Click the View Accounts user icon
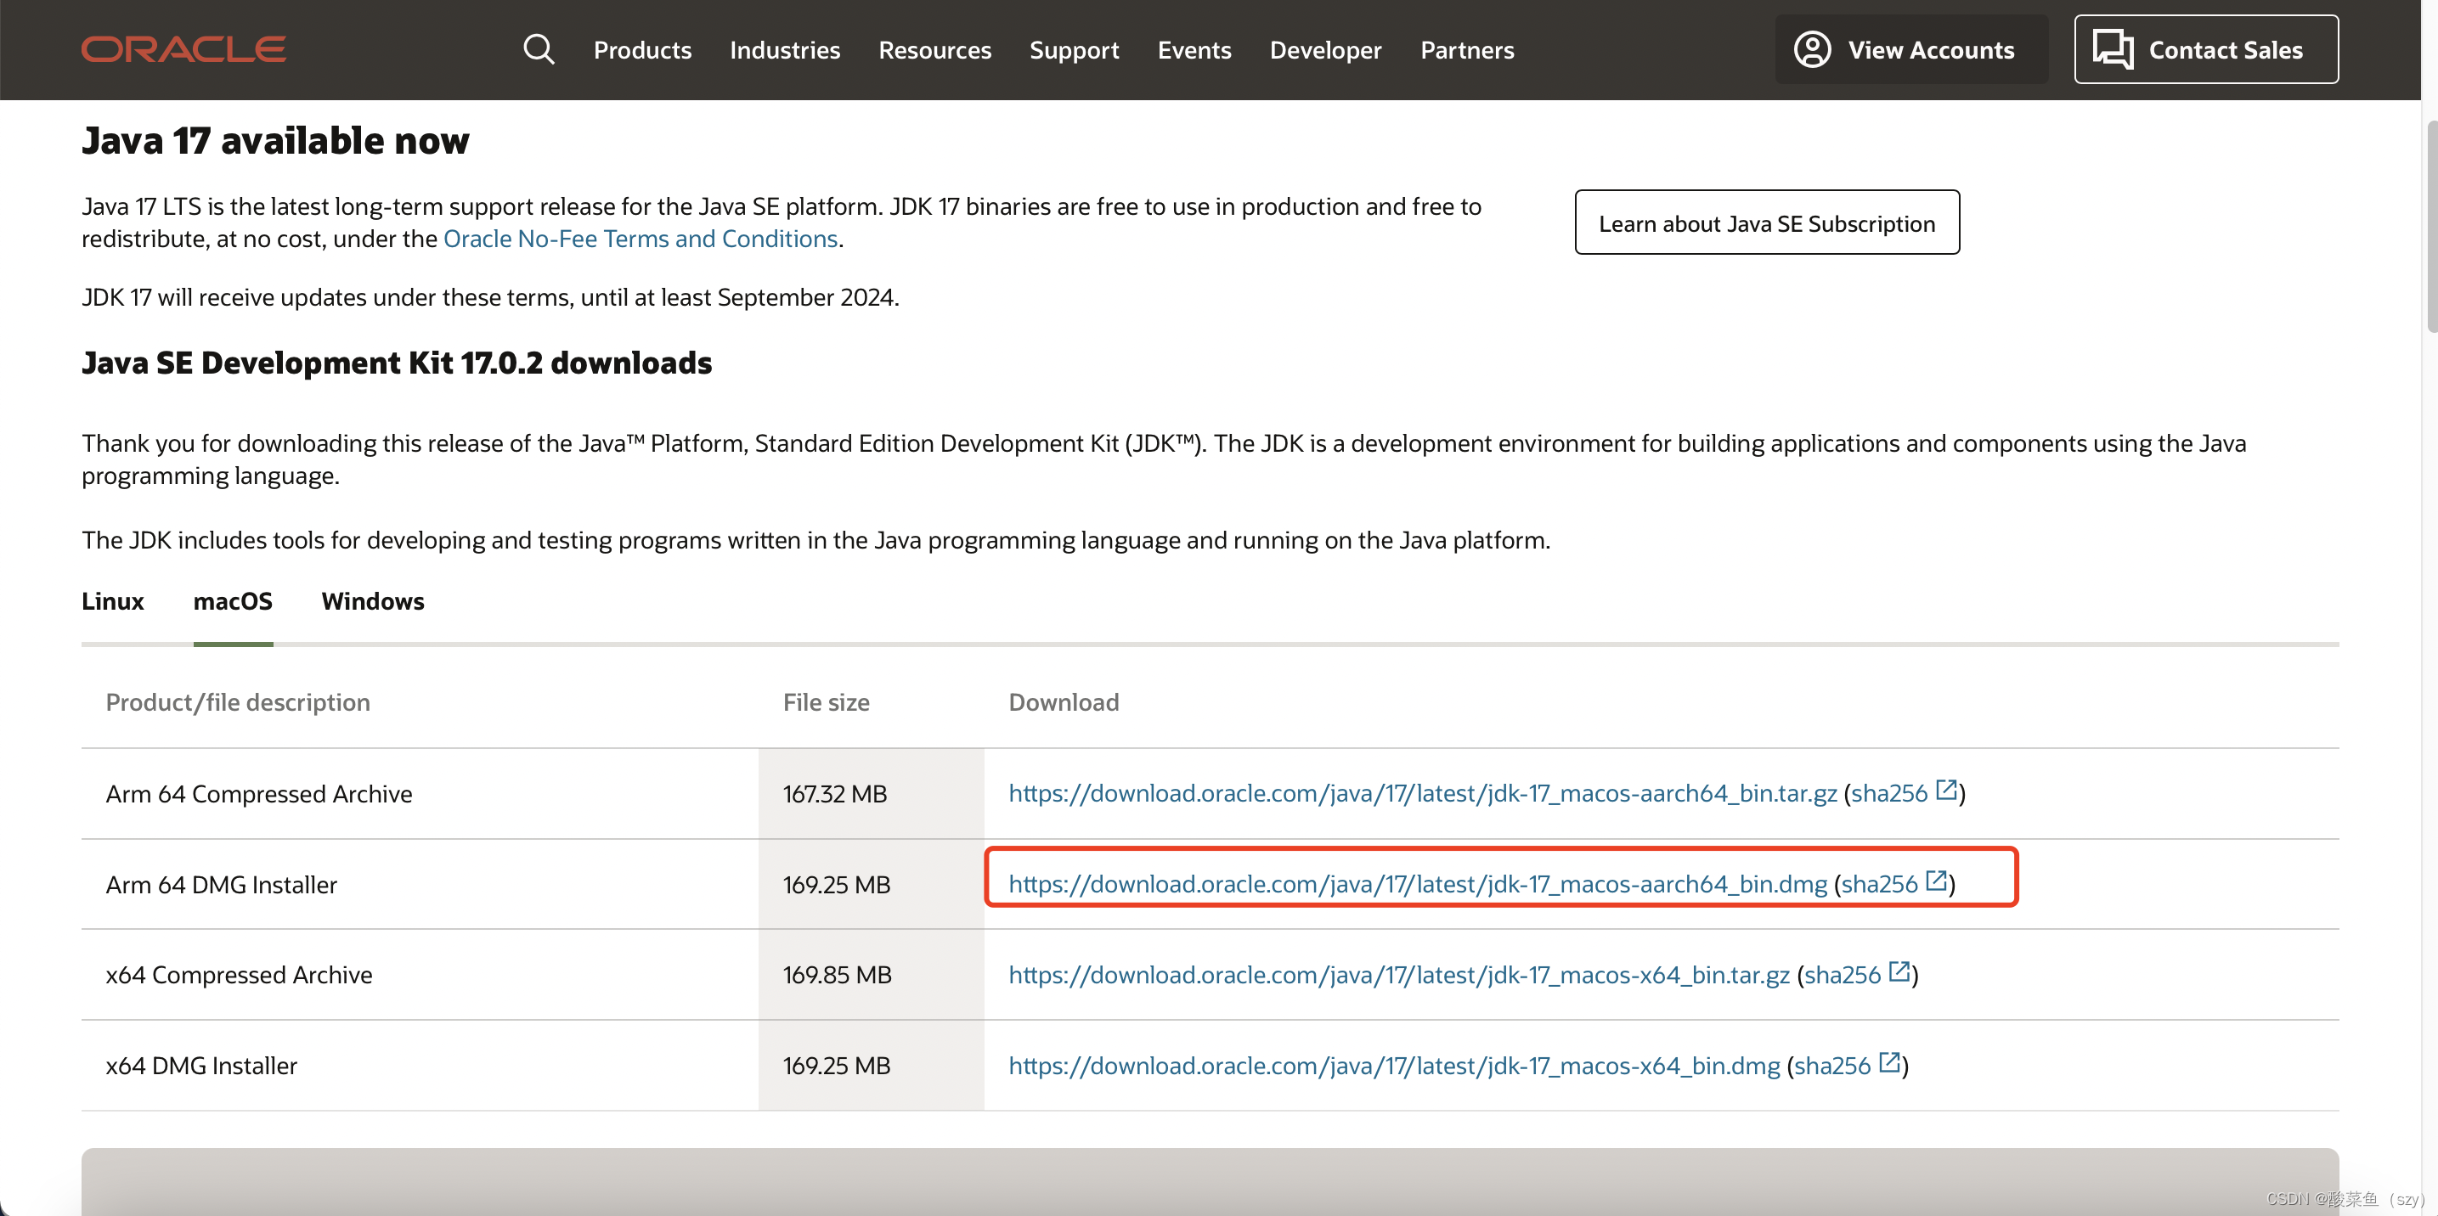 point(1811,49)
